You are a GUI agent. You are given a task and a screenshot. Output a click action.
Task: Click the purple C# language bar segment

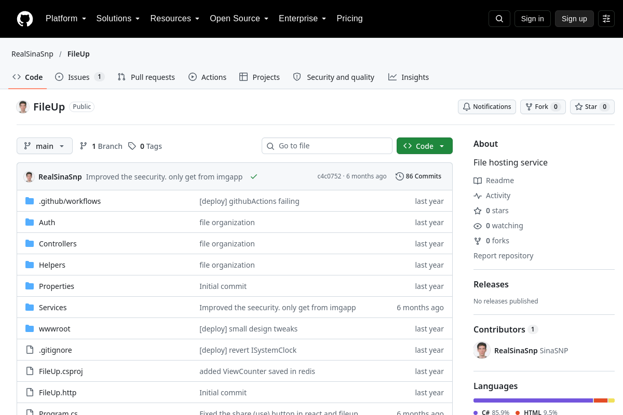click(x=533, y=400)
